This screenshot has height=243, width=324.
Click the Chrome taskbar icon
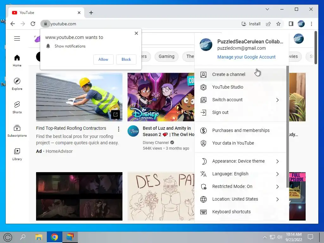pyautogui.click(x=54, y=237)
